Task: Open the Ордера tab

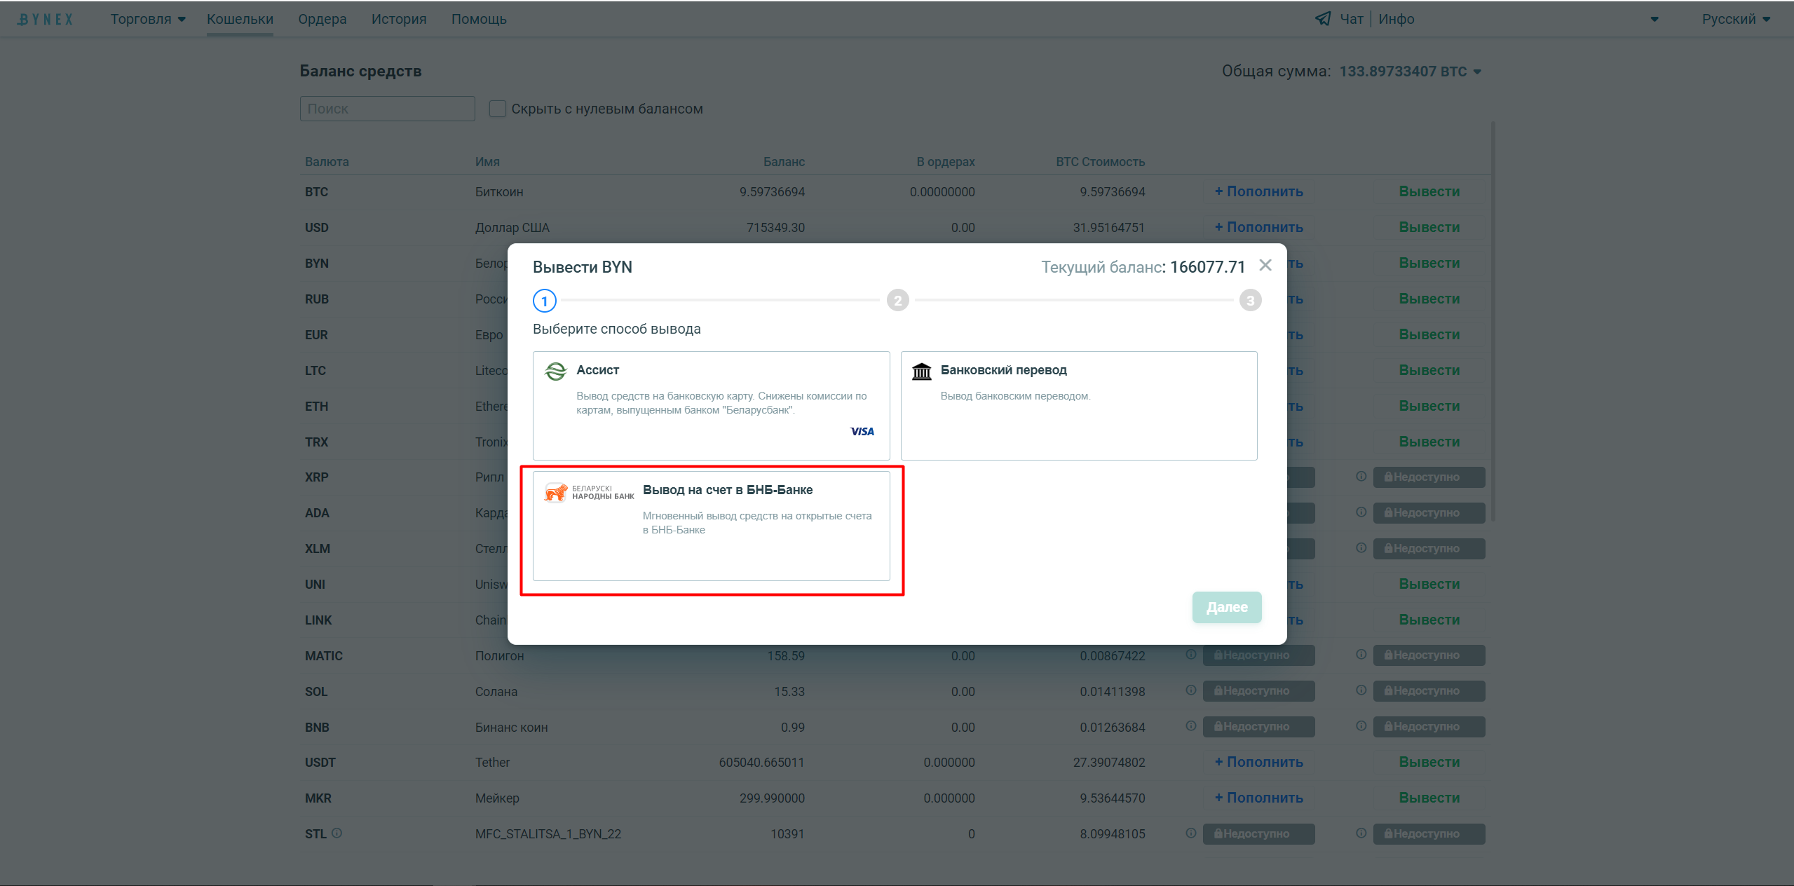Action: click(322, 19)
